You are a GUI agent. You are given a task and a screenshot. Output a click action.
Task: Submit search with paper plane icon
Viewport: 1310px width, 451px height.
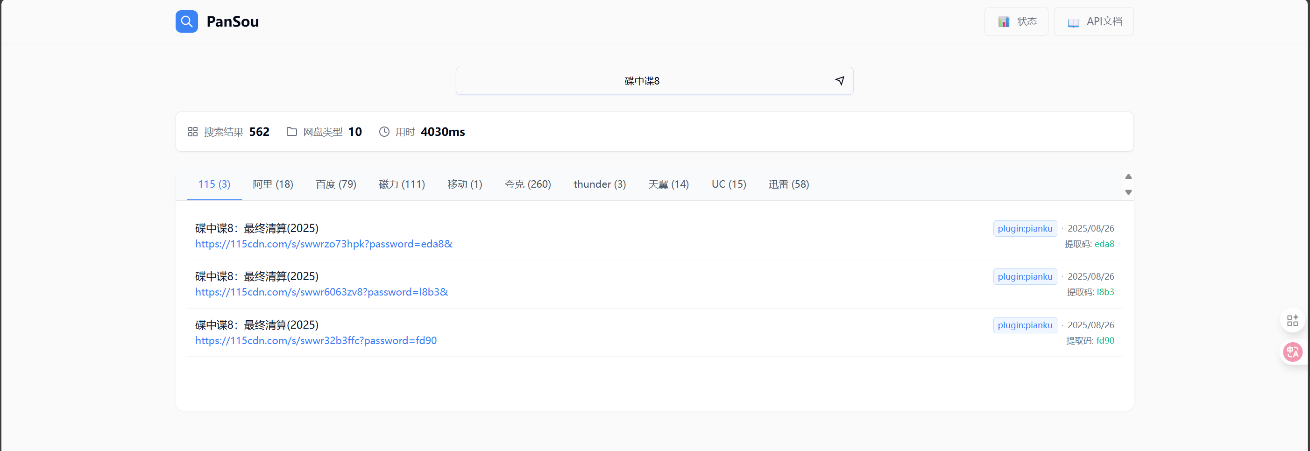(840, 81)
